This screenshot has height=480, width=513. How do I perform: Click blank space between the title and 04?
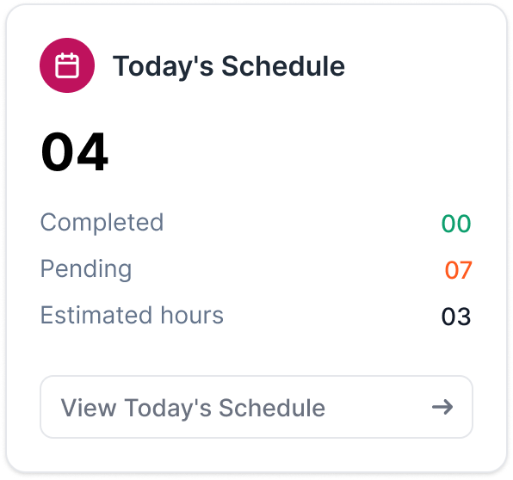point(229,109)
